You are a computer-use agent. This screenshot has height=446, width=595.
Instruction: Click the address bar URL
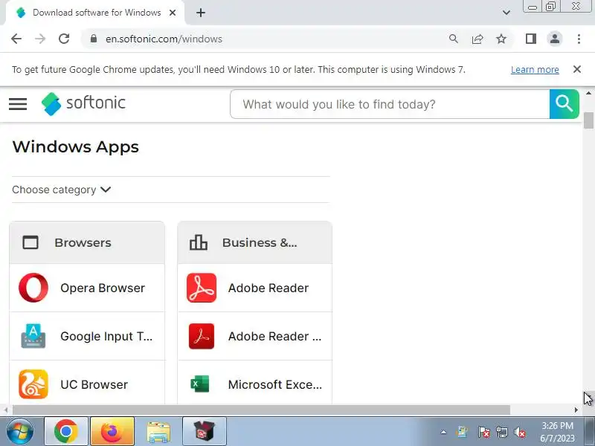(x=164, y=39)
